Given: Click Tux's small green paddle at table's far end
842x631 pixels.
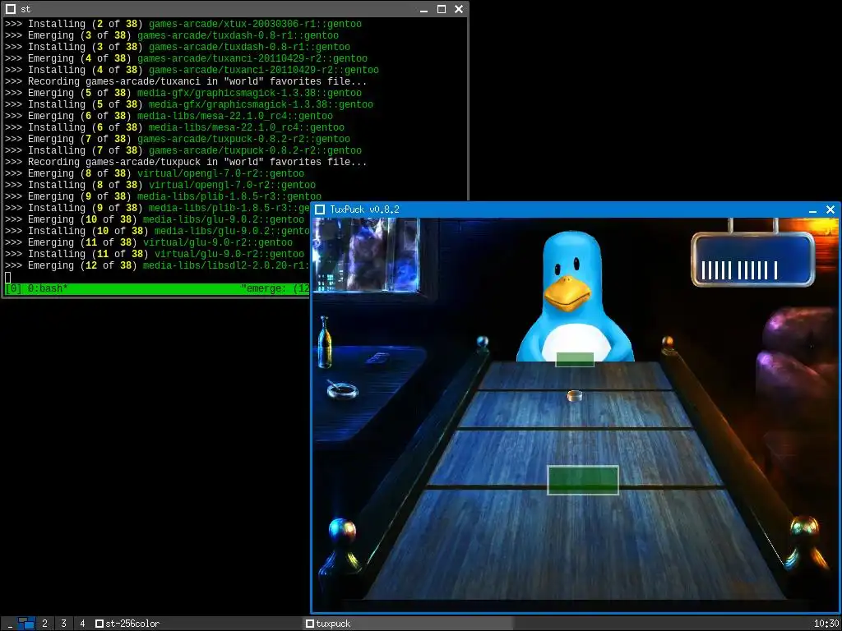Looking at the screenshot, I should (575, 360).
